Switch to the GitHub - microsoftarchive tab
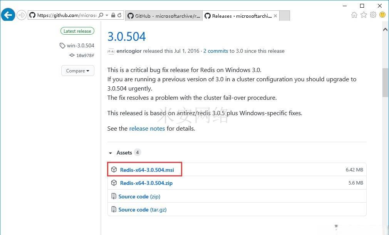The image size is (389, 235). [x=164, y=16]
